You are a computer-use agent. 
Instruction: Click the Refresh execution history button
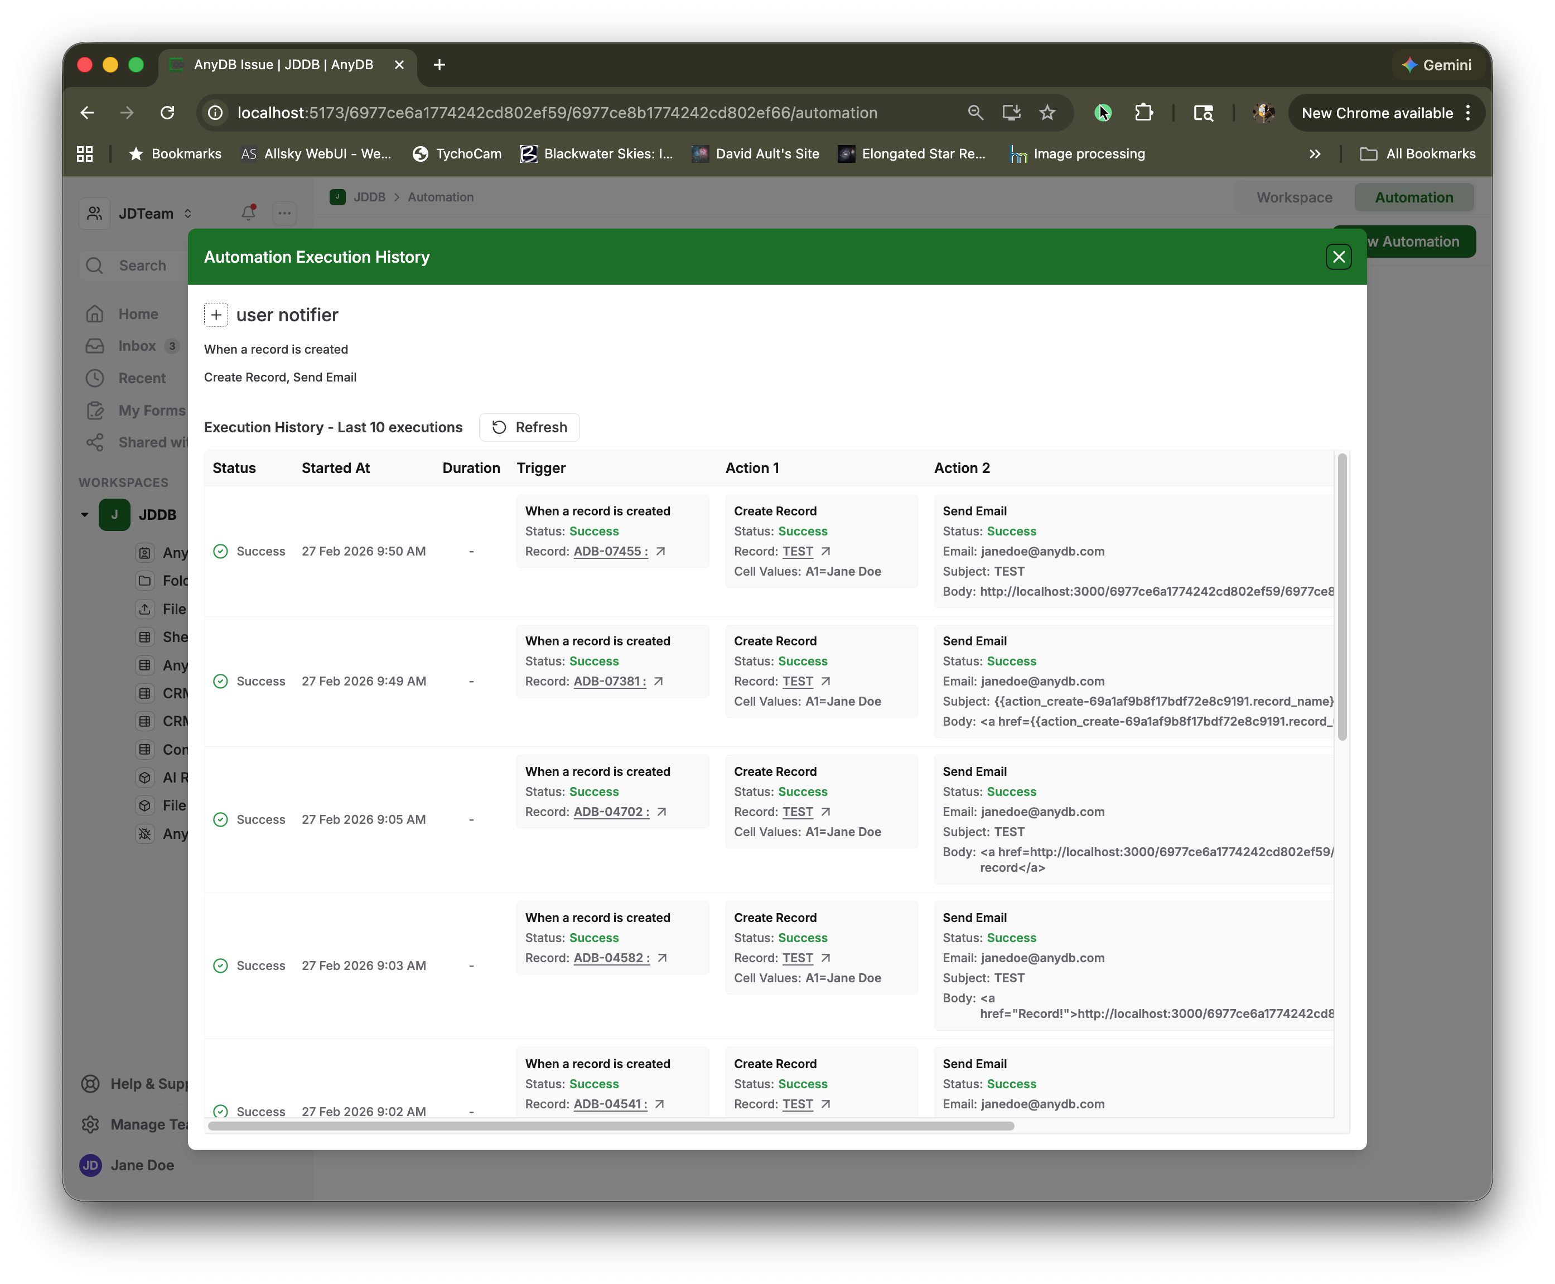(529, 427)
